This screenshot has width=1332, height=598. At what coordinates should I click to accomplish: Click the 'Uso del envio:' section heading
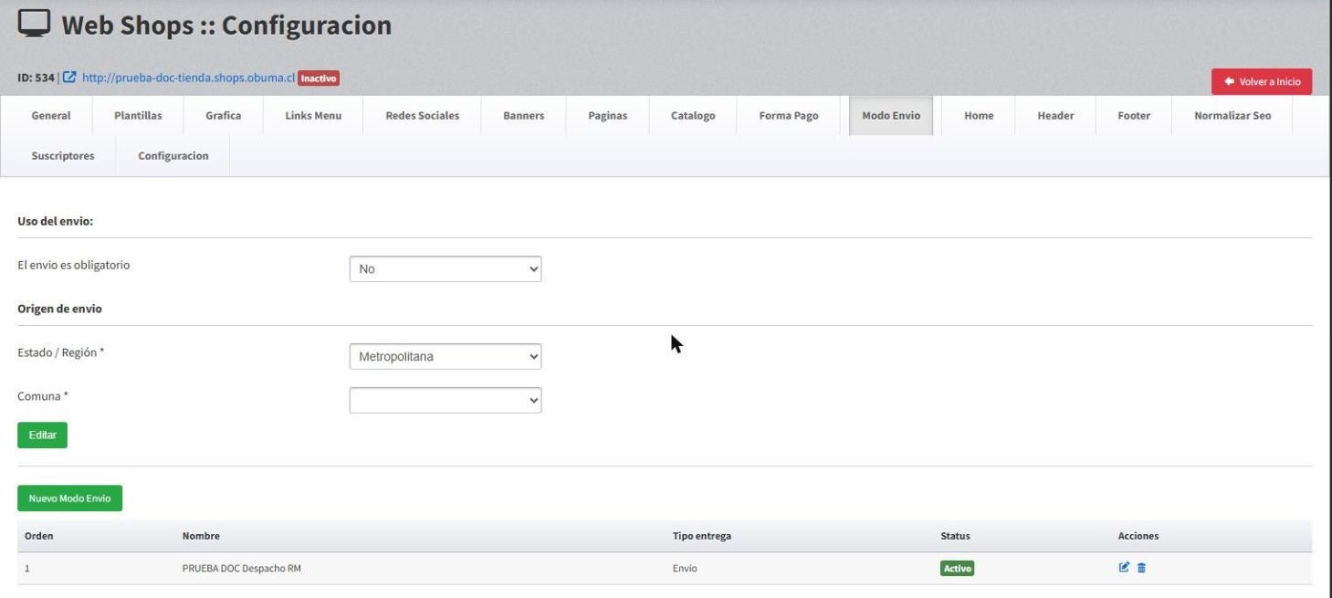tap(57, 221)
